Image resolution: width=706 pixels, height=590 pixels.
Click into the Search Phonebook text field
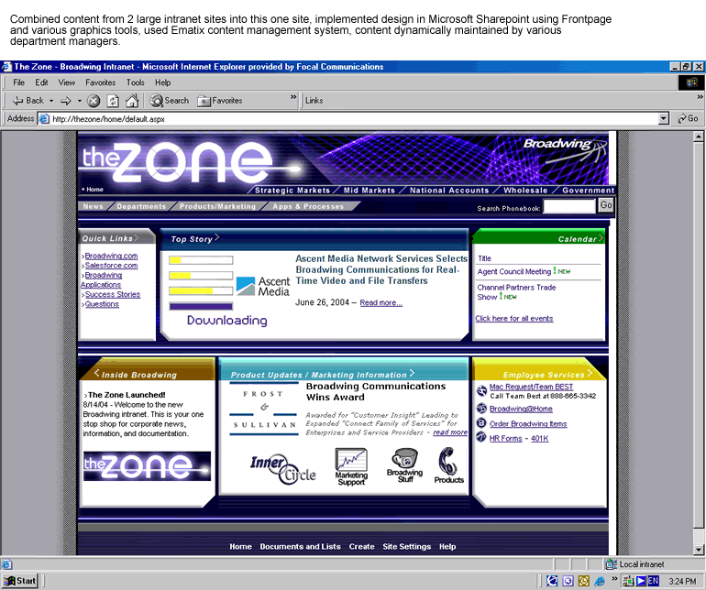pos(568,207)
